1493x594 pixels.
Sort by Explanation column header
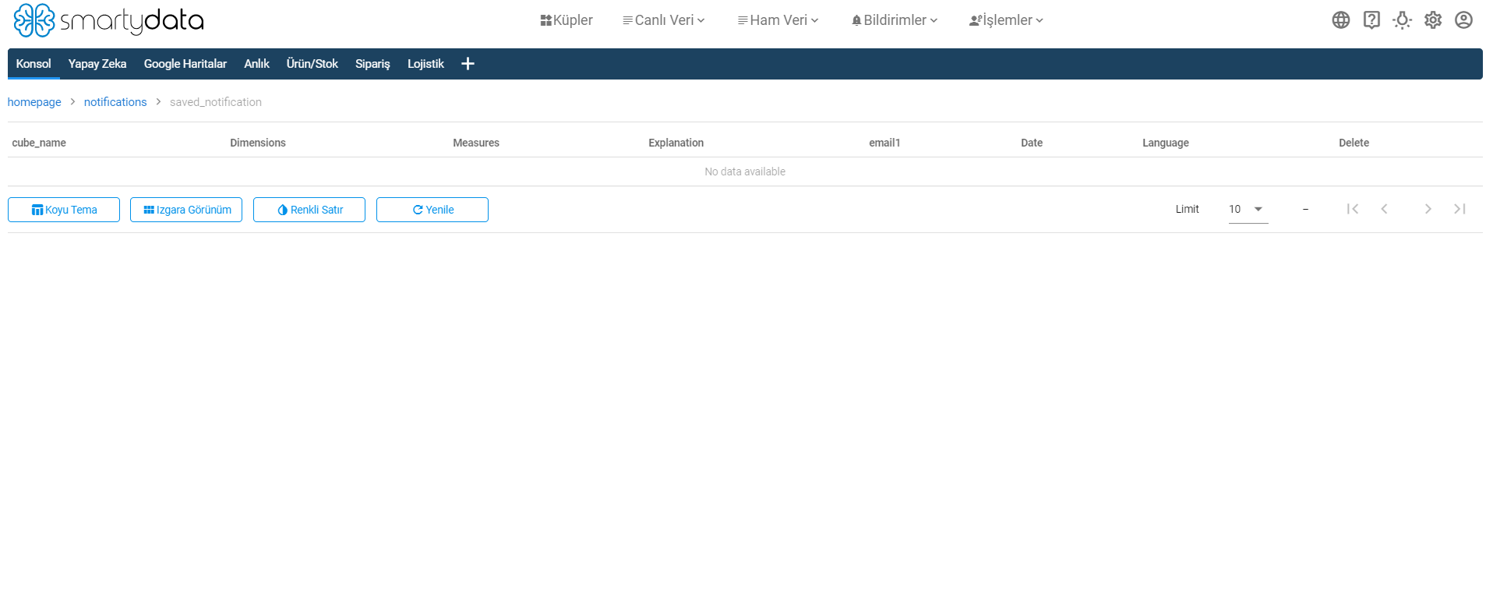[676, 143]
